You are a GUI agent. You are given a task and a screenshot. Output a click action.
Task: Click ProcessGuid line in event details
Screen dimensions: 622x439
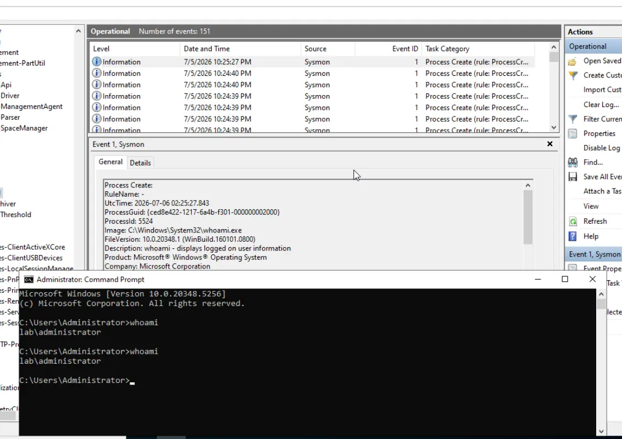pos(192,212)
